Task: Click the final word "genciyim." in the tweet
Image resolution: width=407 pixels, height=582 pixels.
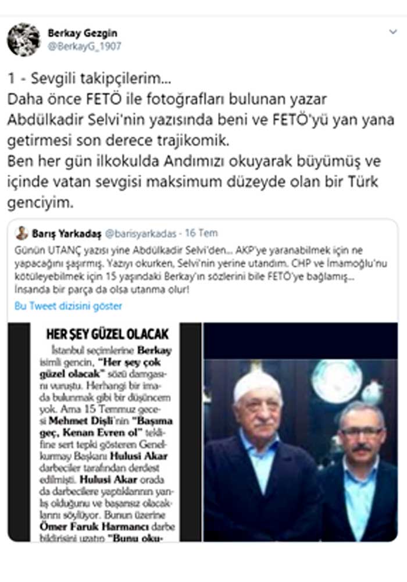Action: click(x=40, y=203)
